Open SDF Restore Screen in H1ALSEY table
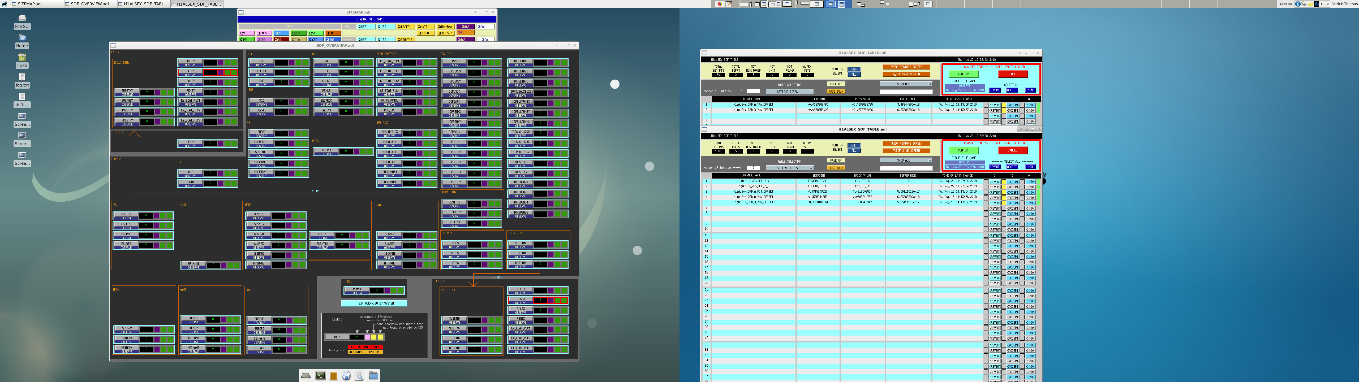1359x382 pixels. pos(906,67)
